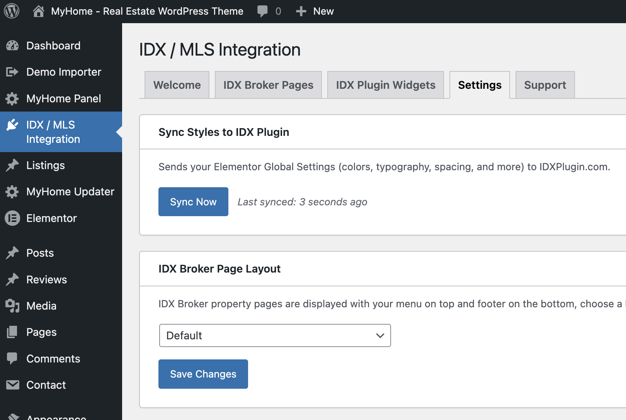Click the Save Changes button
The width and height of the screenshot is (626, 420).
(203, 374)
